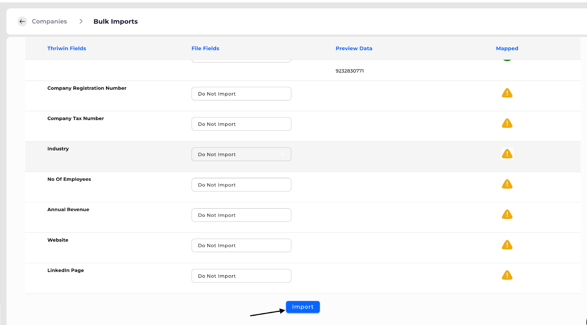Open the Companies breadcrumb link
The image size is (587, 325).
[x=50, y=22]
